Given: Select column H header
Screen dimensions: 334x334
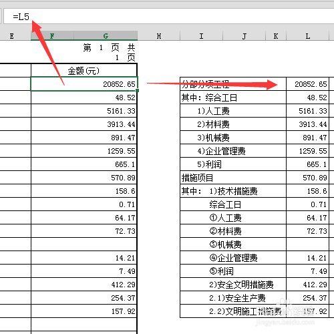Looking at the screenshot, I should 158,36.
